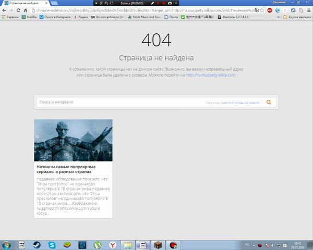Click the blue crescent extension icon

coord(278,10)
